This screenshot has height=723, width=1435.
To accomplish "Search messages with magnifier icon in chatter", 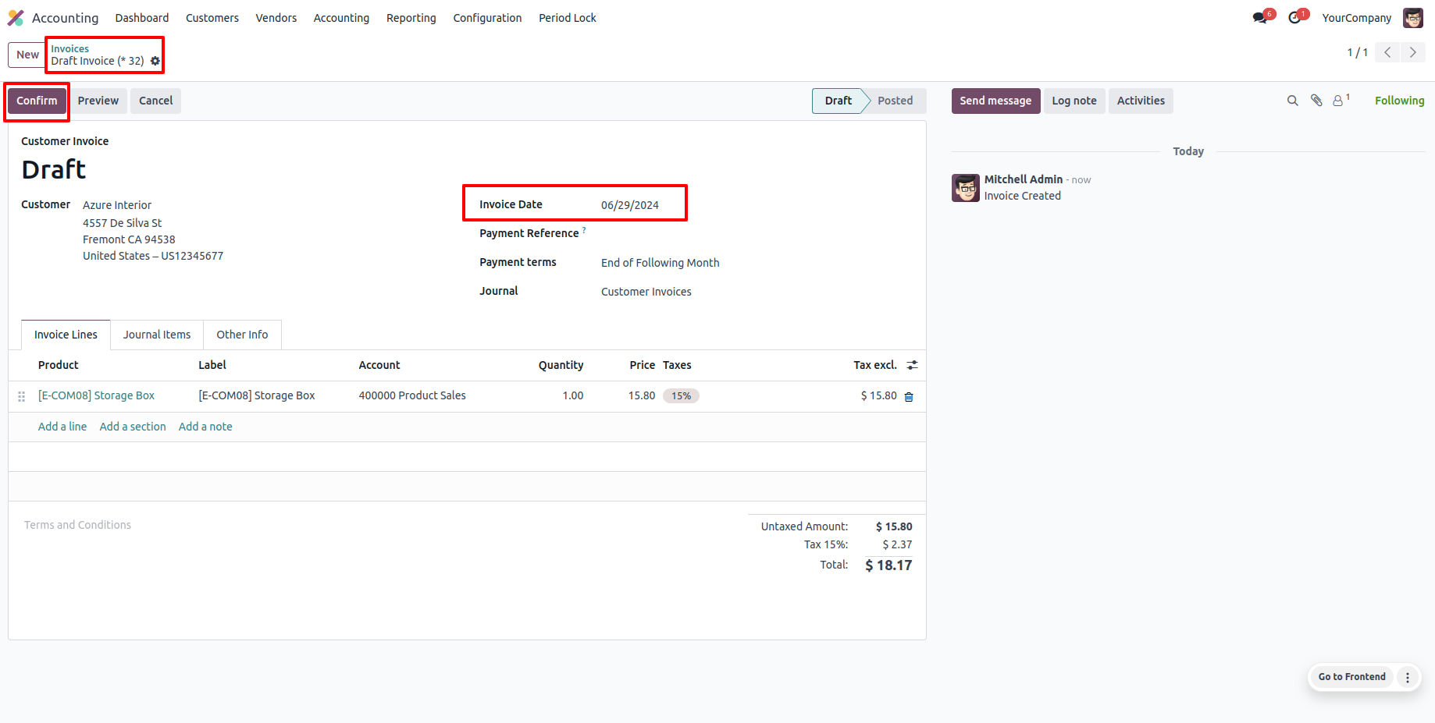I will 1293,101.
